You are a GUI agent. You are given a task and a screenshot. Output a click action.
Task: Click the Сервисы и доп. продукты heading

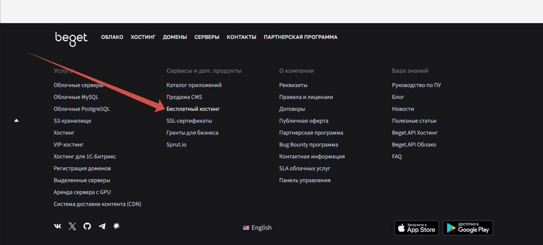coord(204,71)
